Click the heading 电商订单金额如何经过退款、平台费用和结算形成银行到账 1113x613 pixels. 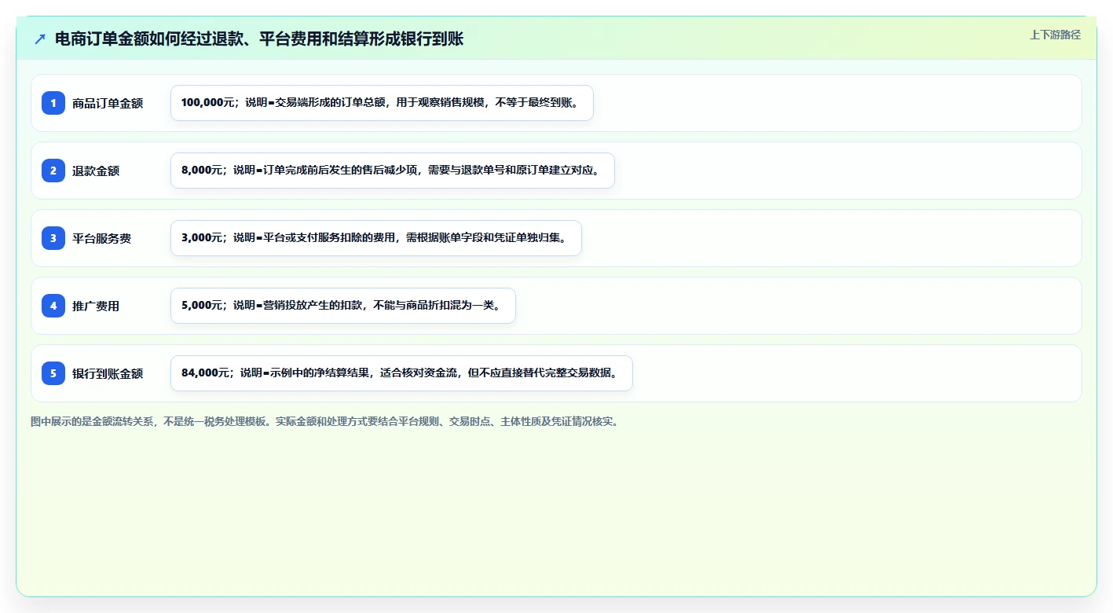(x=259, y=39)
